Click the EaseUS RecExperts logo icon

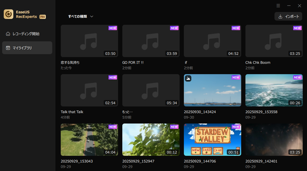pyautogui.click(x=9, y=14)
